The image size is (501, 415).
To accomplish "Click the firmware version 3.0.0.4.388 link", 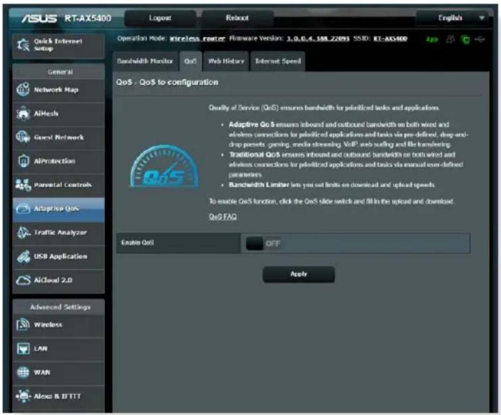I will click(x=318, y=39).
